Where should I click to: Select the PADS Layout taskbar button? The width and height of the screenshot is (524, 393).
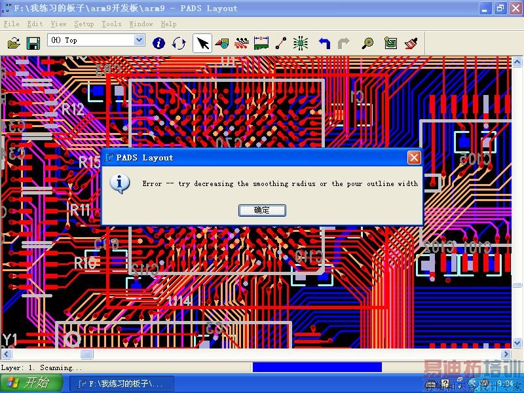tap(121, 383)
